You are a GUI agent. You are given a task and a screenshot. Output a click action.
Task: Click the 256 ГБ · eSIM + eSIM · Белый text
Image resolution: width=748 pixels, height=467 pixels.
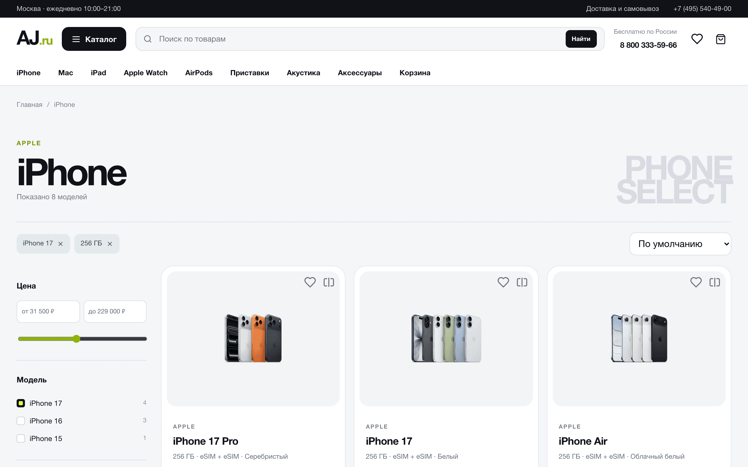[x=412, y=456]
